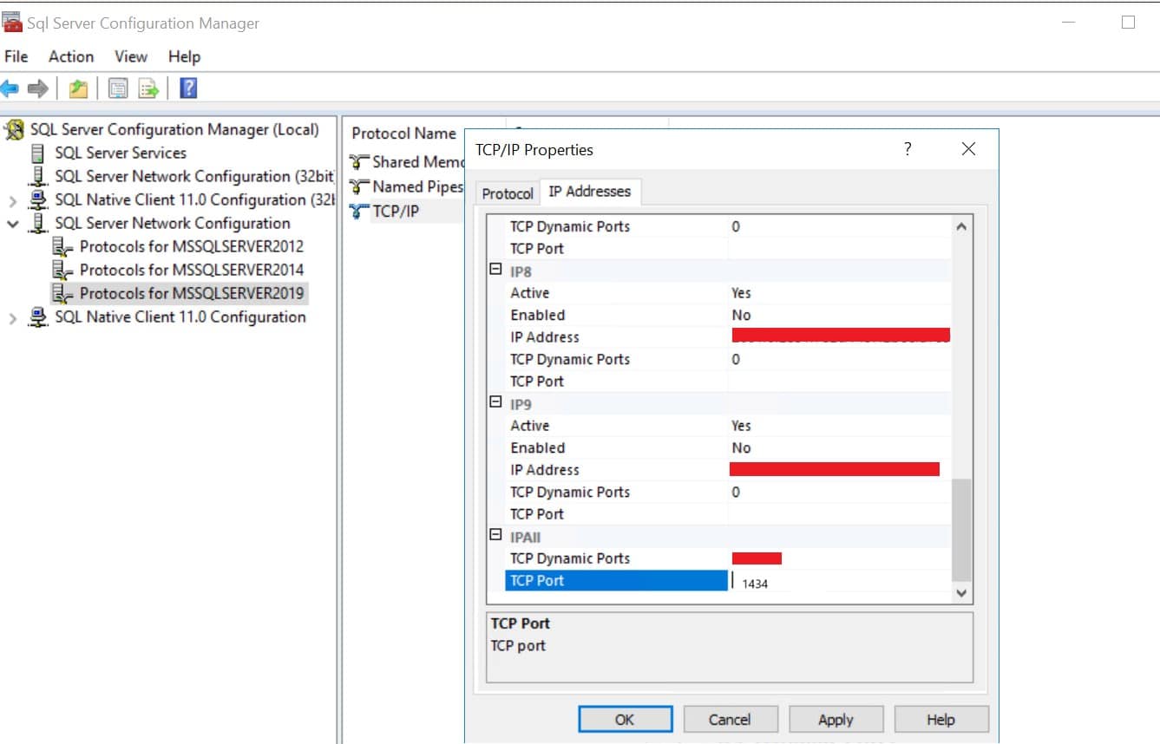Viewport: 1160px width, 744px height.
Task: Select the IP8 Active row
Action: coord(728,293)
